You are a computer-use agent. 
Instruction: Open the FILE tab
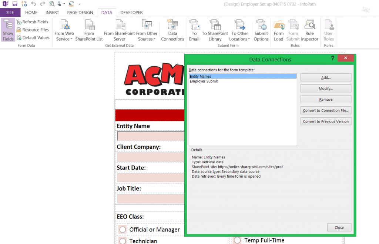[x=10, y=13]
